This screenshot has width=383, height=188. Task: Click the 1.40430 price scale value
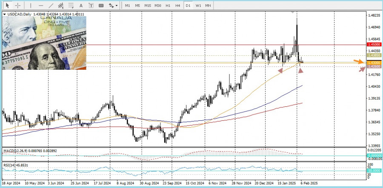(x=374, y=86)
